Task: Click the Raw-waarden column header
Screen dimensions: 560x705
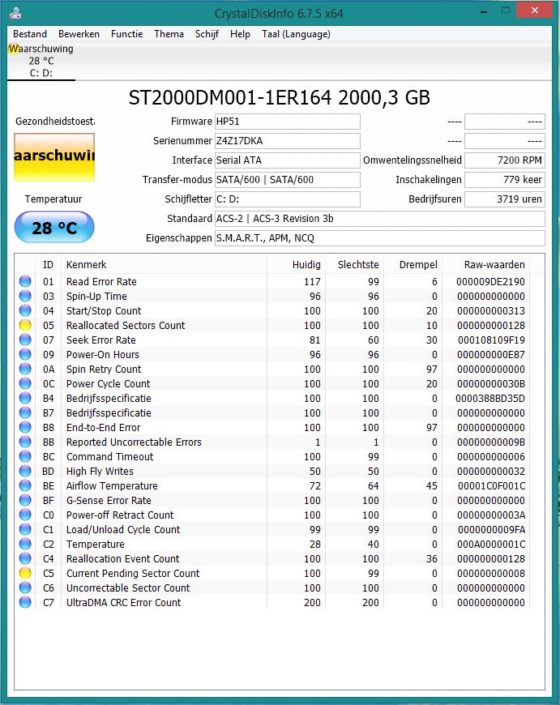Action: click(x=485, y=265)
